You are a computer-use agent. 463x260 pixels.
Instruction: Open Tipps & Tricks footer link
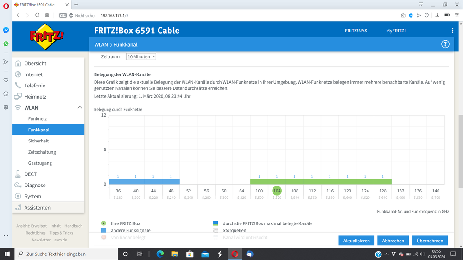(x=61, y=233)
